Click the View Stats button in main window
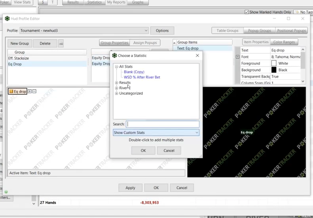This screenshot has height=218, width=313. [22, 2]
